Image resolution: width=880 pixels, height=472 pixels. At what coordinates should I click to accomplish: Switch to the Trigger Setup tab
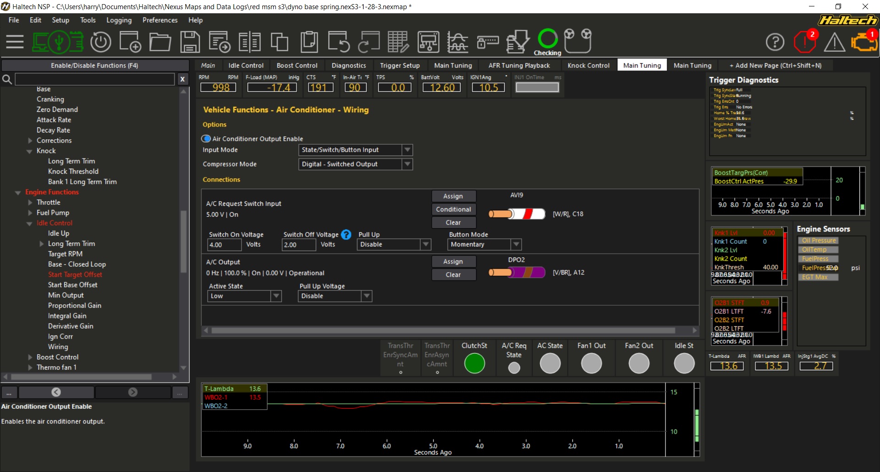(x=400, y=66)
